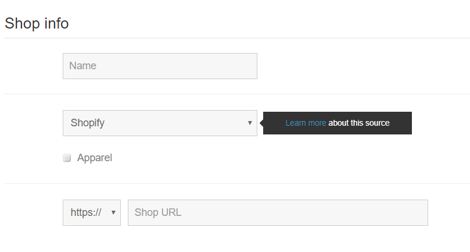Click the Name input field
470x252 pixels.
(160, 66)
